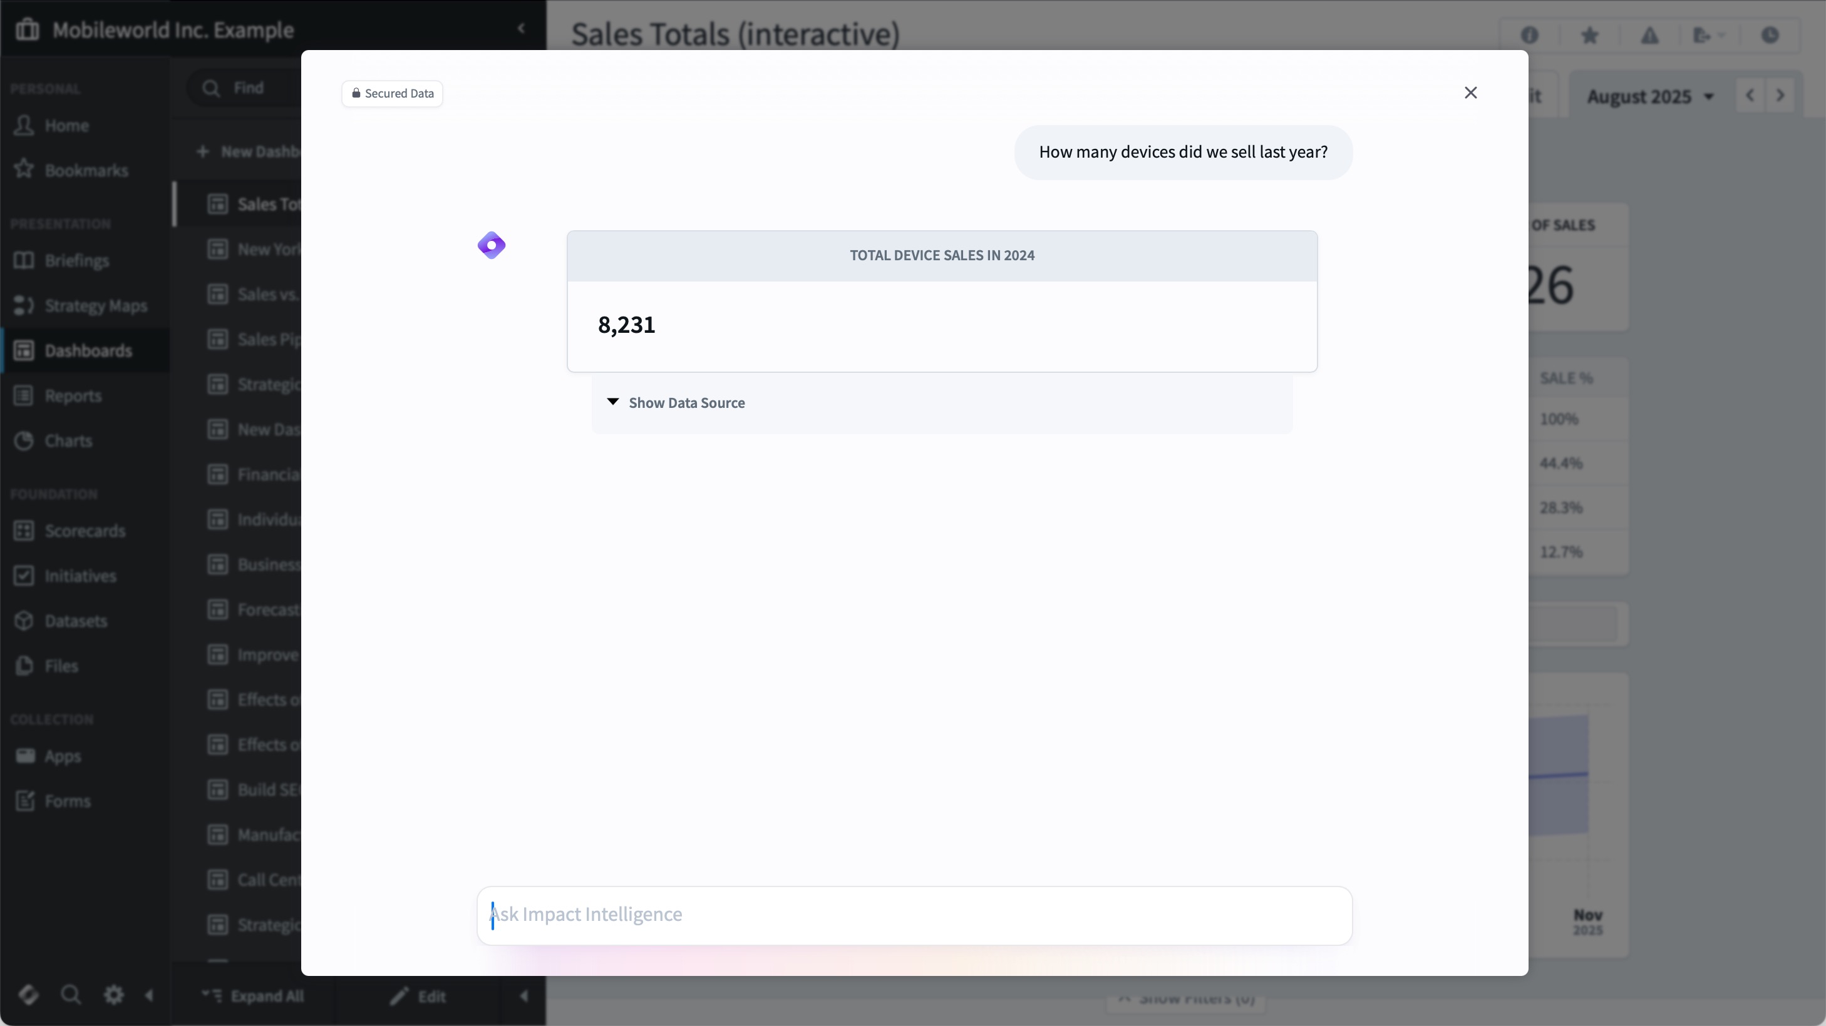Open the export dropdown in header
Viewport: 1826px width, 1026px height.
[1708, 36]
